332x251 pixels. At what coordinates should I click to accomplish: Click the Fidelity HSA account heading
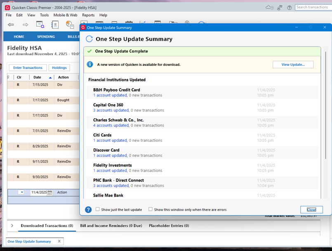pos(24,48)
